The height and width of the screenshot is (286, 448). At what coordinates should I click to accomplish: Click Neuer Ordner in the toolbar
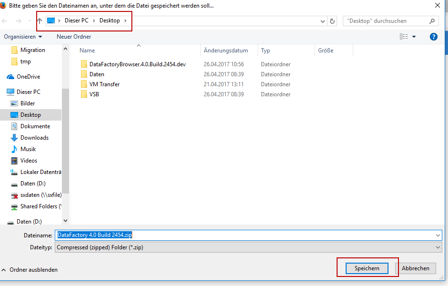point(74,37)
